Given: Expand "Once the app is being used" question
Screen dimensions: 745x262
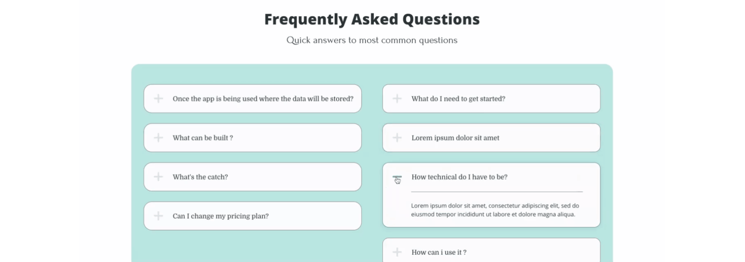Looking at the screenshot, I should [x=263, y=99].
